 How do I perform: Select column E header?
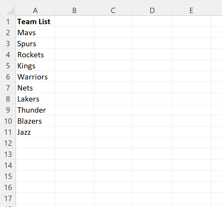tap(191, 11)
